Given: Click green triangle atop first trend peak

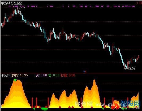Looking at the screenshot, I should [x=15, y=80].
